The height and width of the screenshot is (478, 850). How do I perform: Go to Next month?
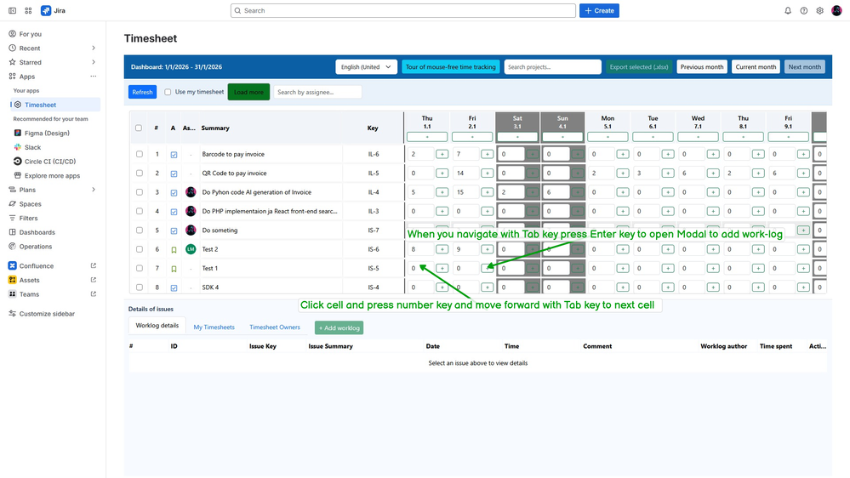(804, 67)
